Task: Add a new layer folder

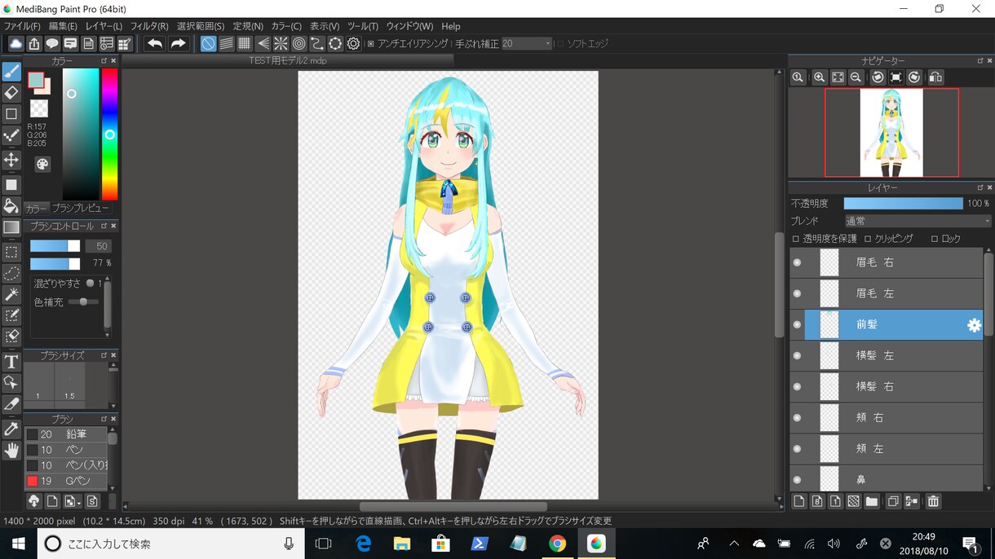Action: point(871,501)
